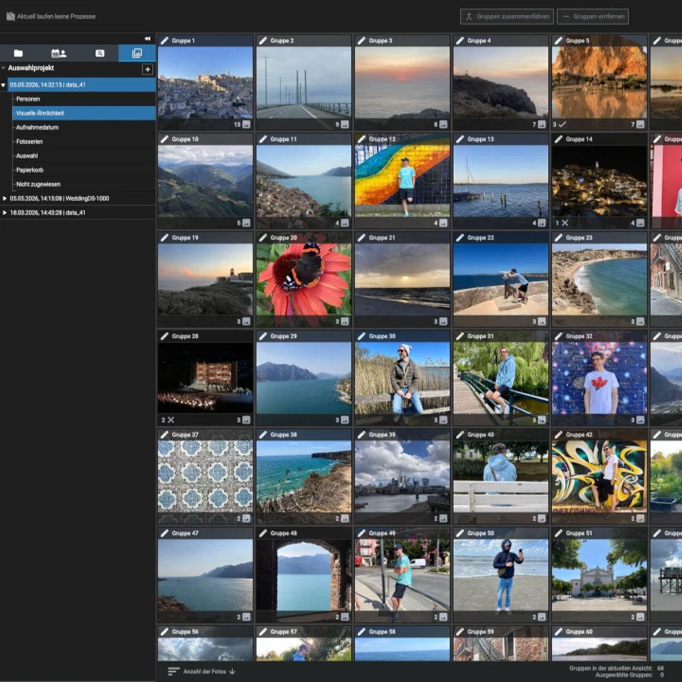Screen dimensions: 682x682
Task: Add new Auswahlprojekt with plus icon
Action: 148,69
